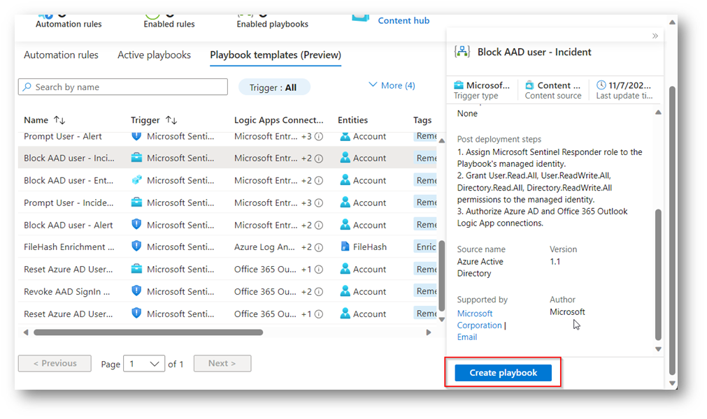Screen dimensions: 707x419
Task: Click briefcase trigger icon in Block AAD user - Inci row
Action: pyautogui.click(x=136, y=158)
